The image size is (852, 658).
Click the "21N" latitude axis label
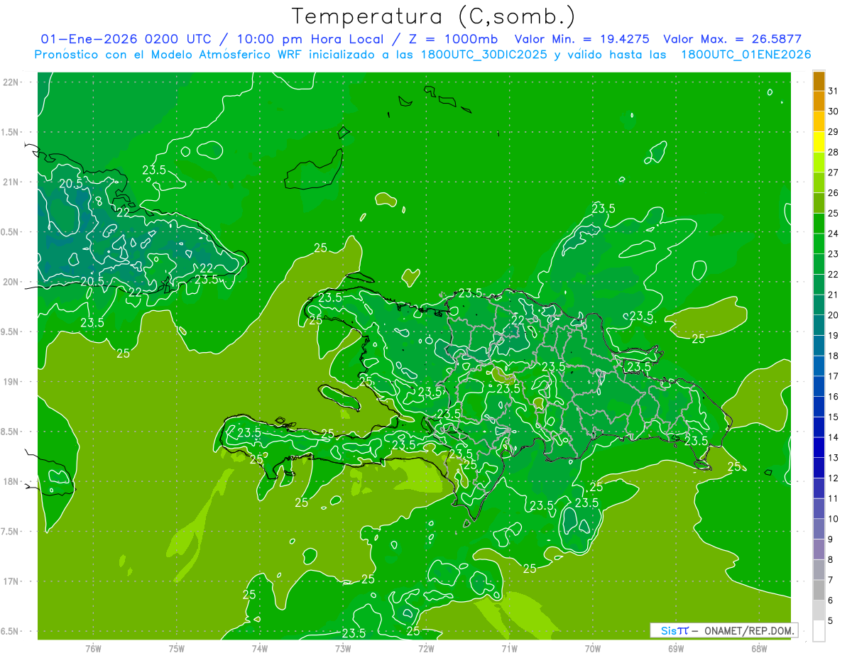11,182
